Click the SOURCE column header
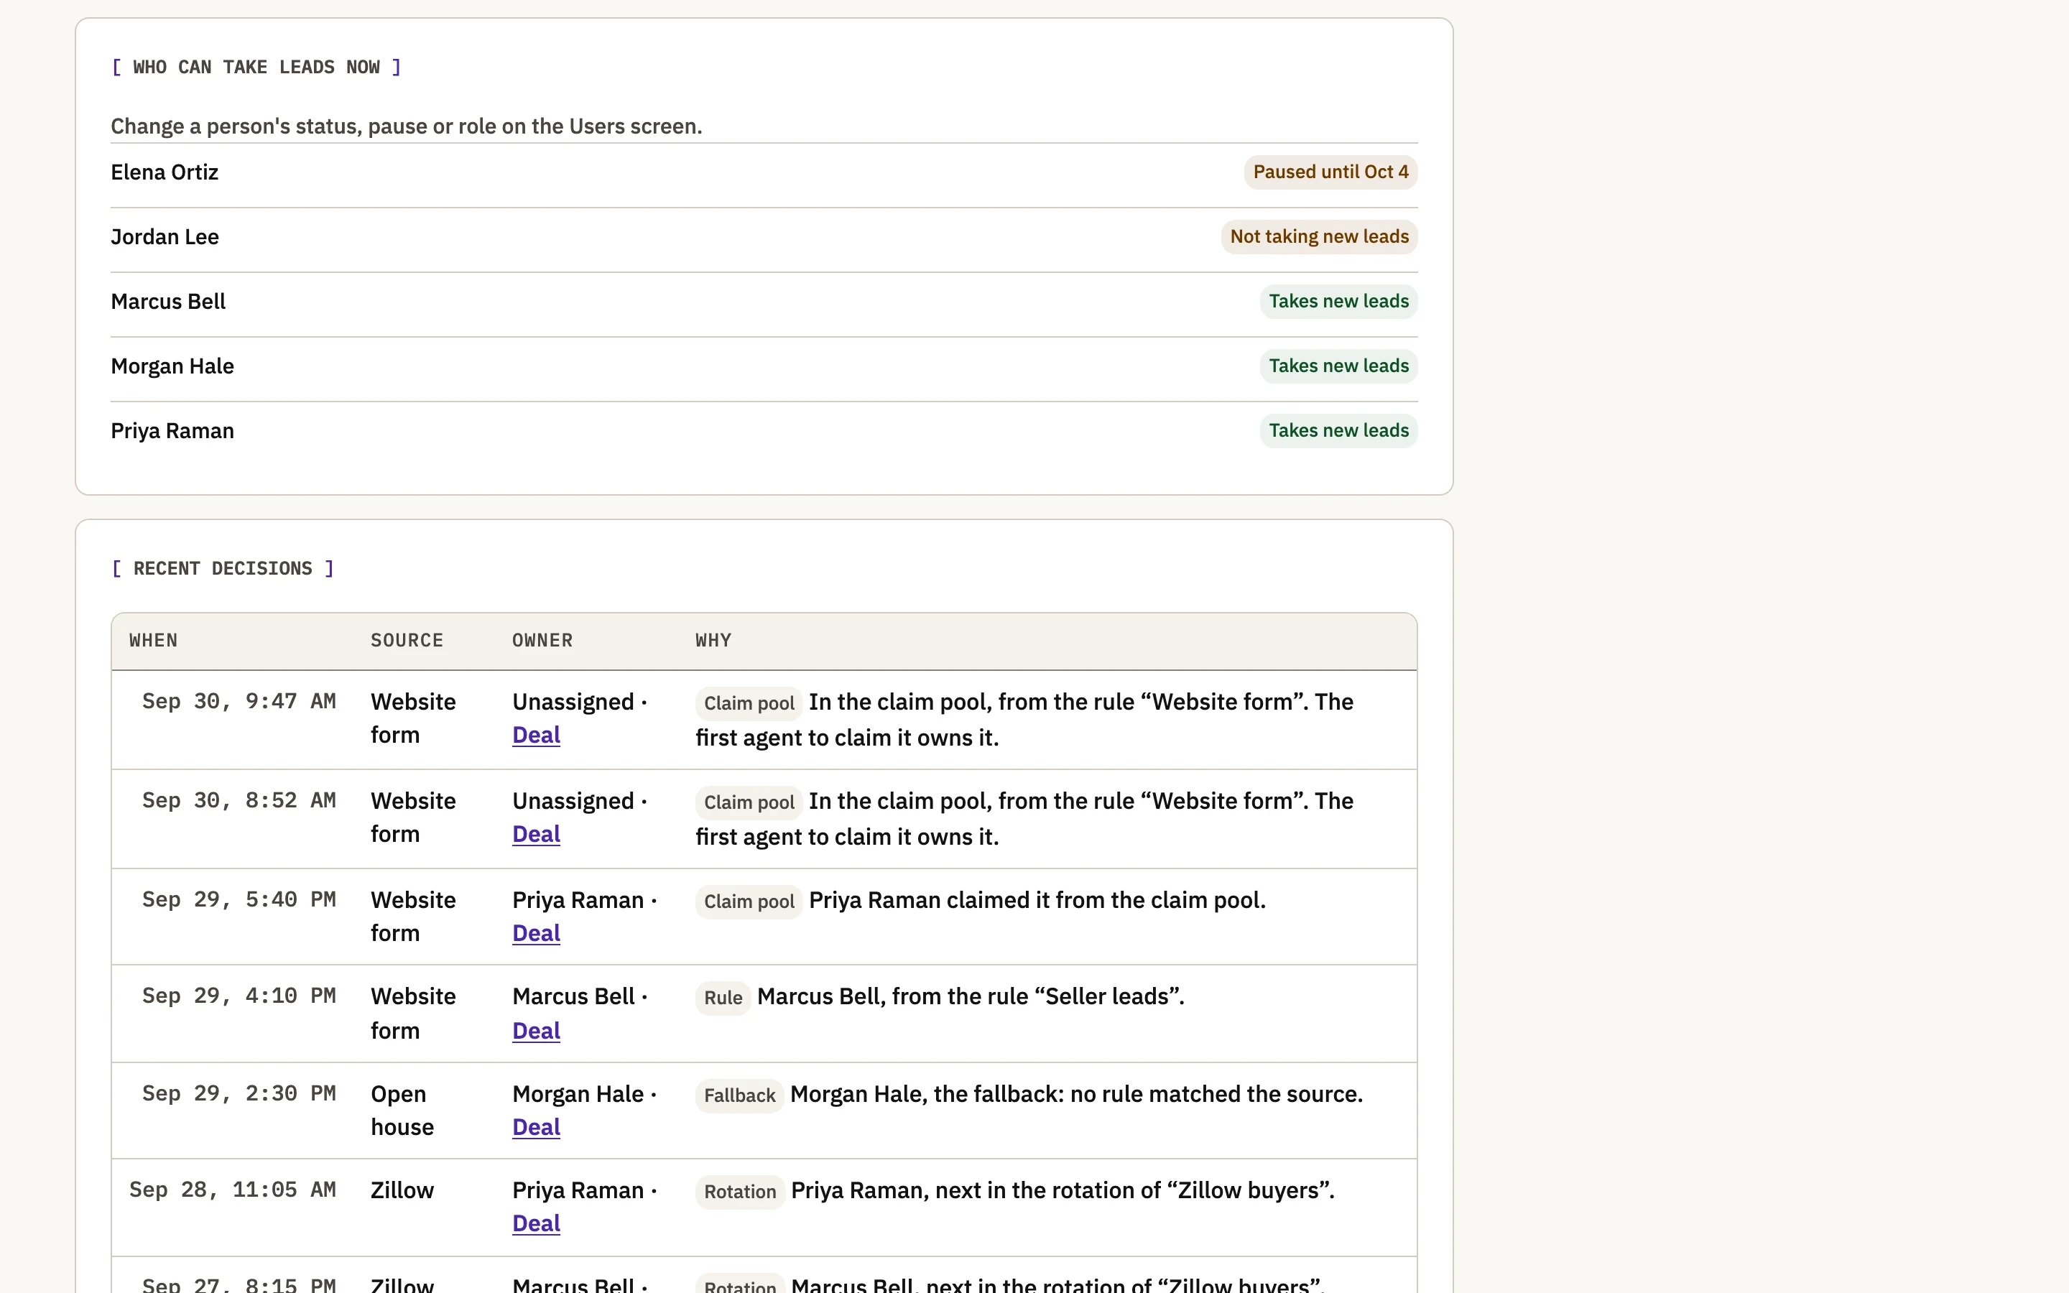Screen dimensions: 2069x1293 pyautogui.click(x=407, y=641)
